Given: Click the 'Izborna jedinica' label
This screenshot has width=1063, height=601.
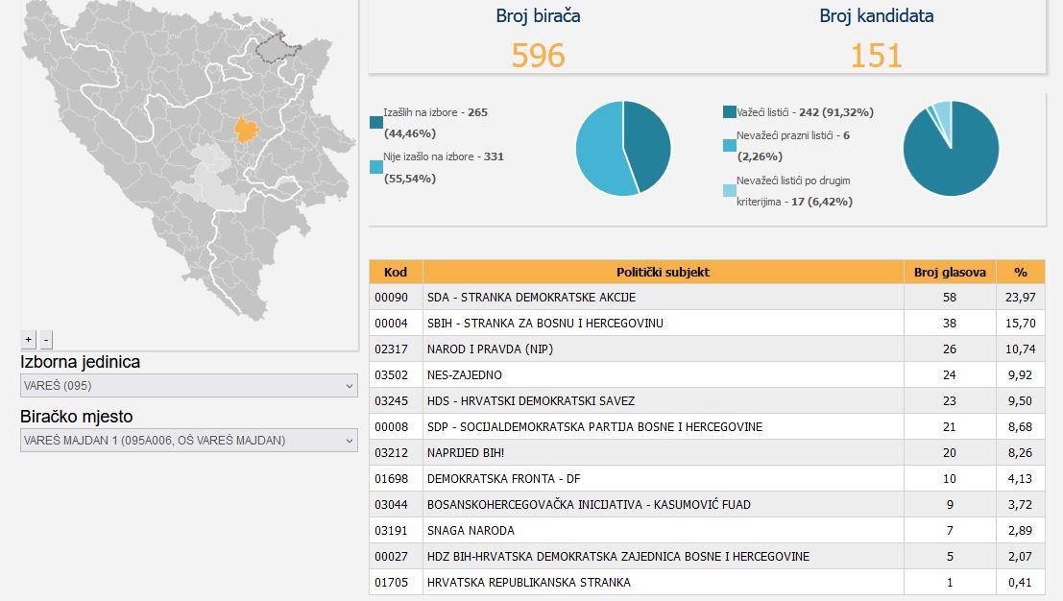Looking at the screenshot, I should pos(80,362).
